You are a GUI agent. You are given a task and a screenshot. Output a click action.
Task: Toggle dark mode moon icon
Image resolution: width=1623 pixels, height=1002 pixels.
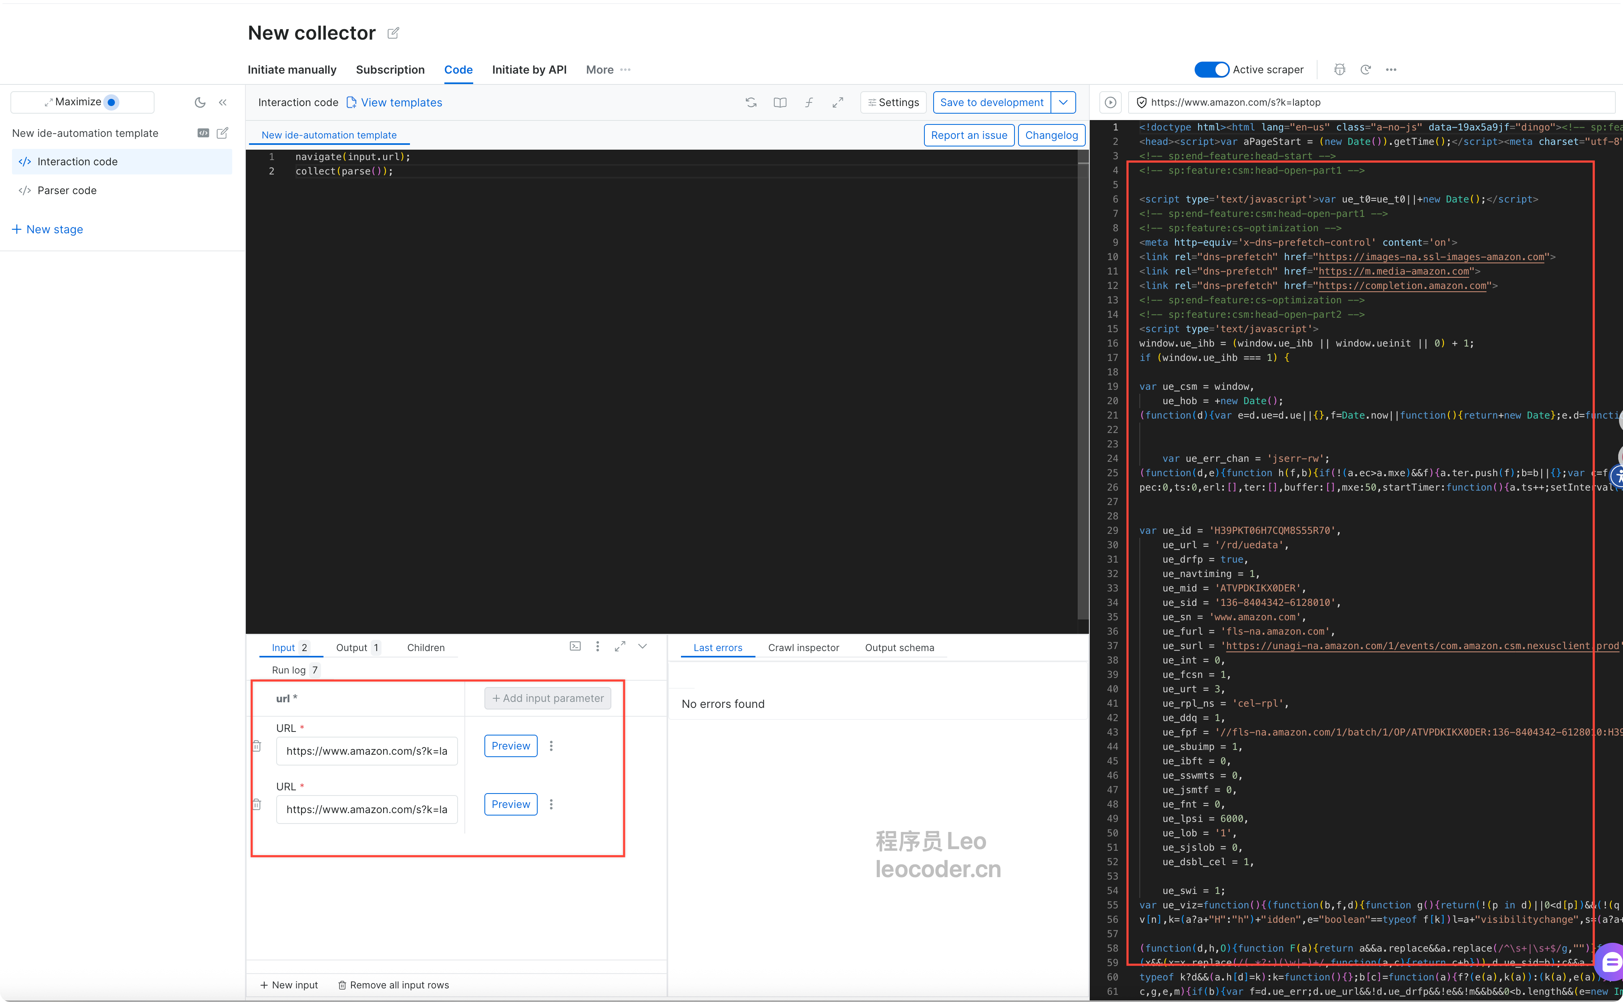199,102
